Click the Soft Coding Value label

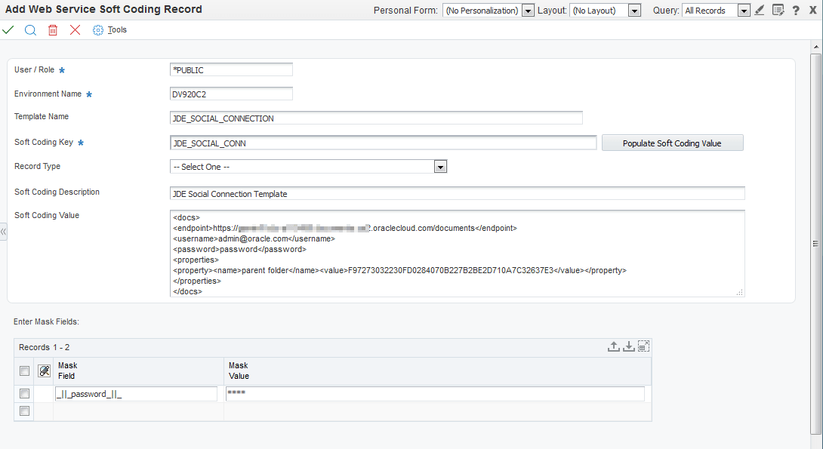coord(47,215)
